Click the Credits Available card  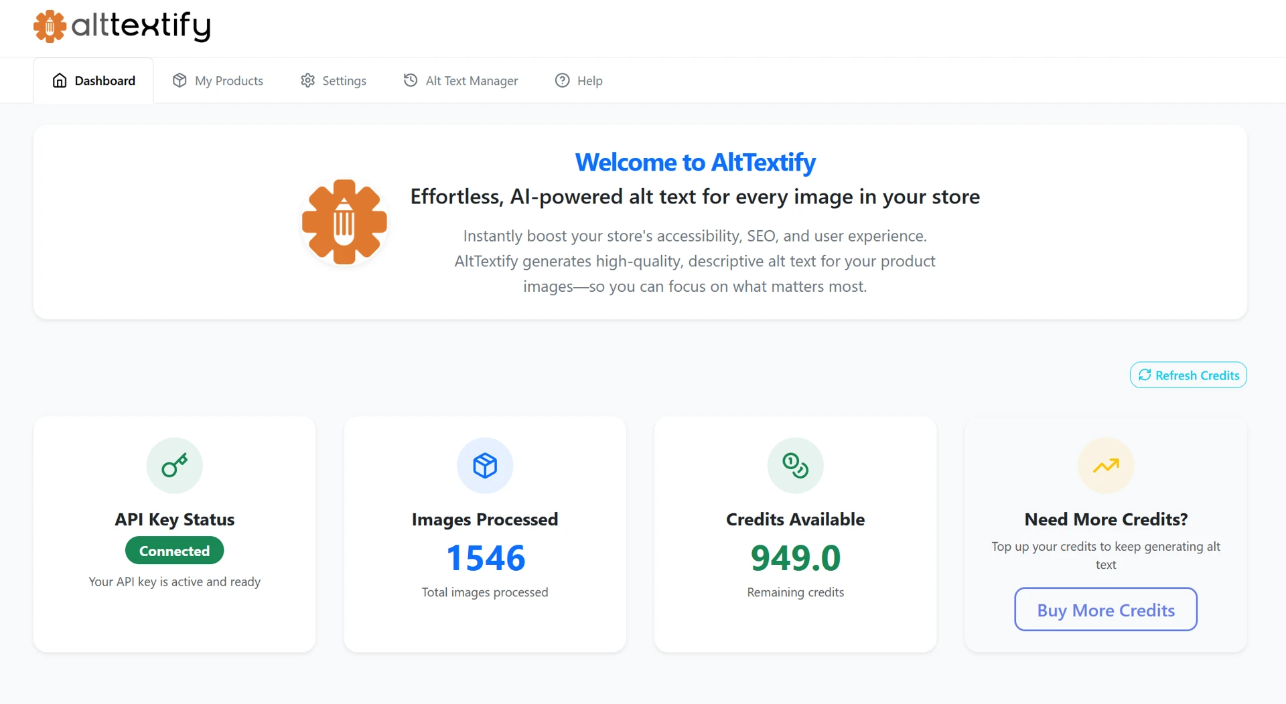point(795,534)
